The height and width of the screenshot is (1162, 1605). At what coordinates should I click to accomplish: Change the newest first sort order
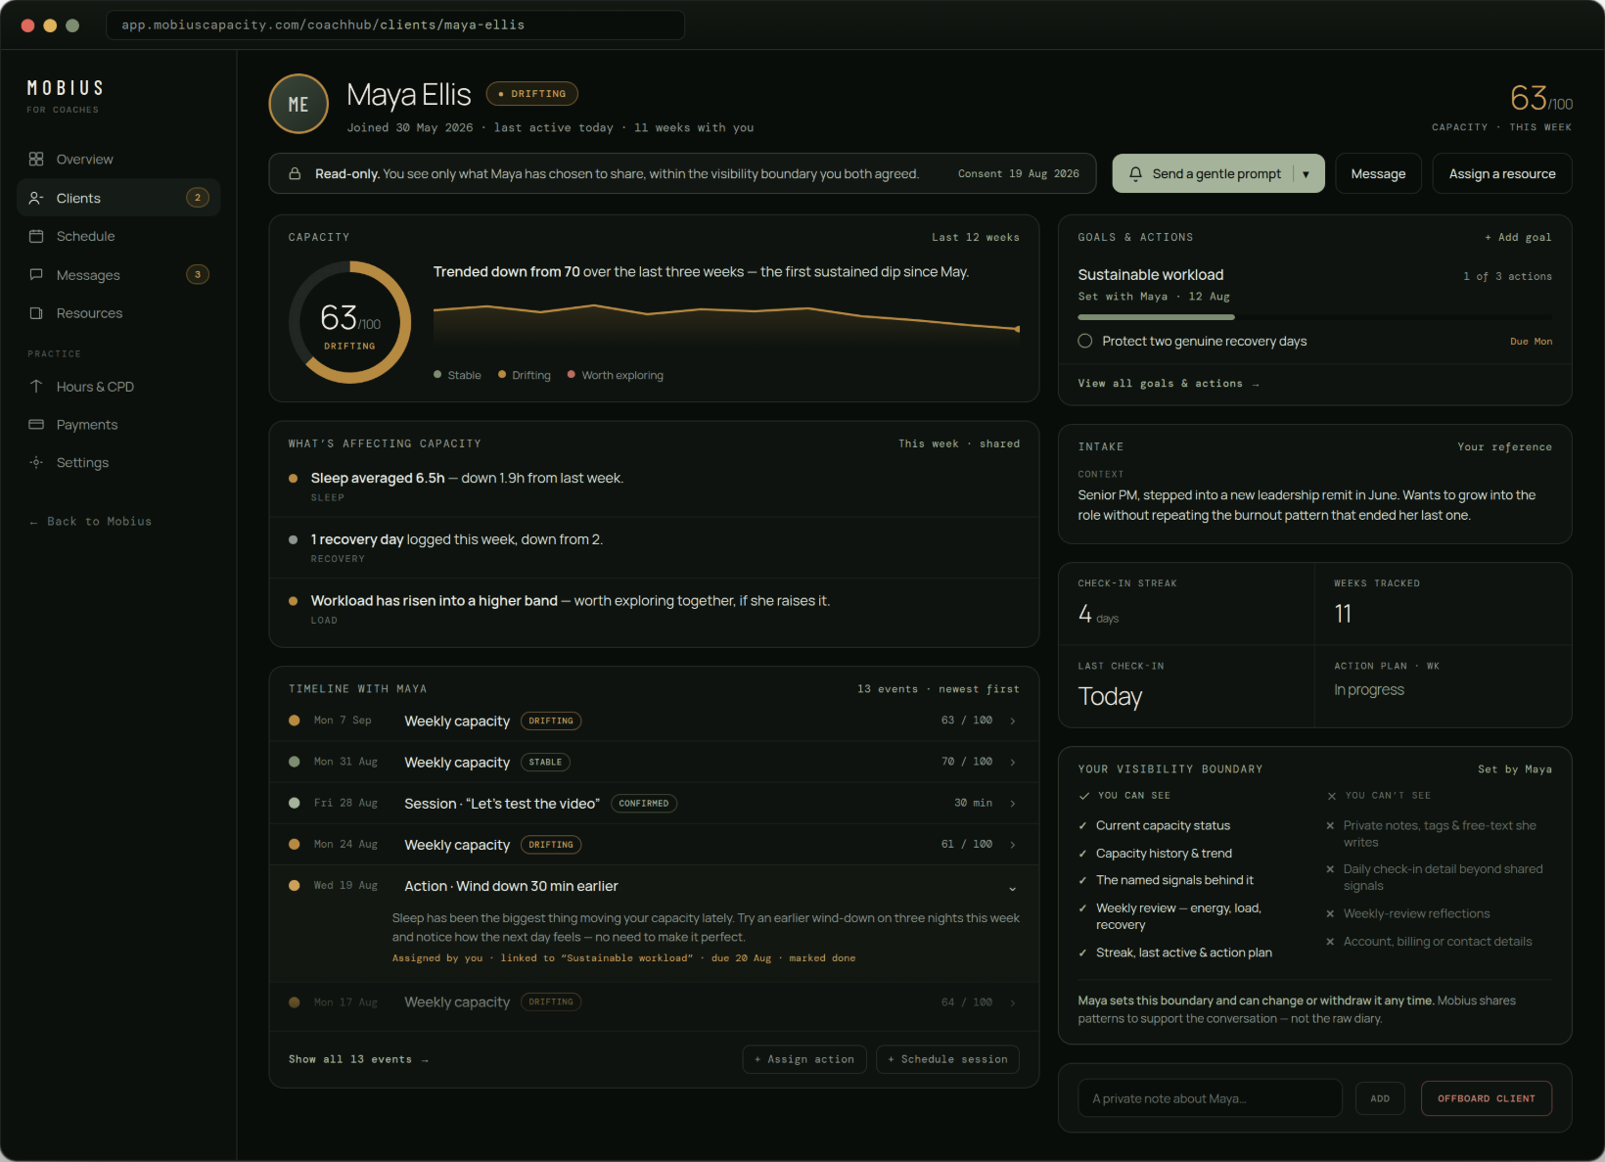[x=979, y=689]
